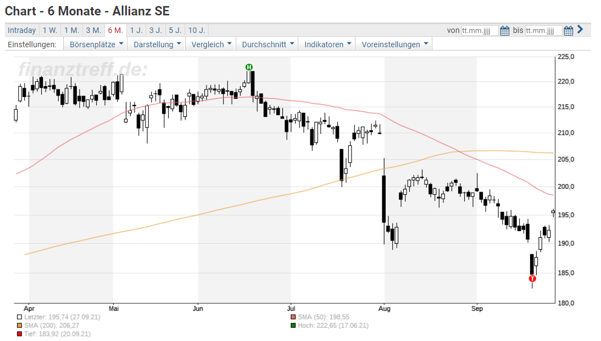Screen dimensions: 601x341
Task: Select the 3 M. timeframe tab
Action: point(93,30)
